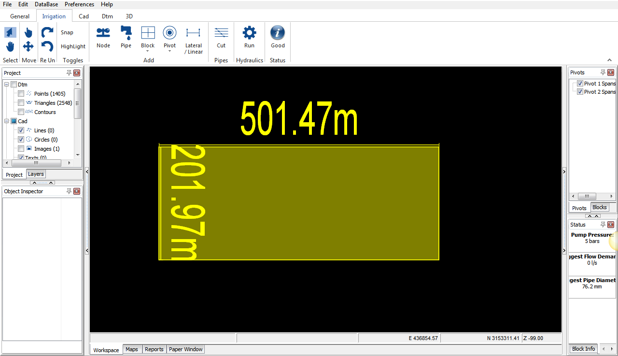This screenshot has width=618, height=356.
Task: Select the Pivot tool icon
Action: (169, 33)
